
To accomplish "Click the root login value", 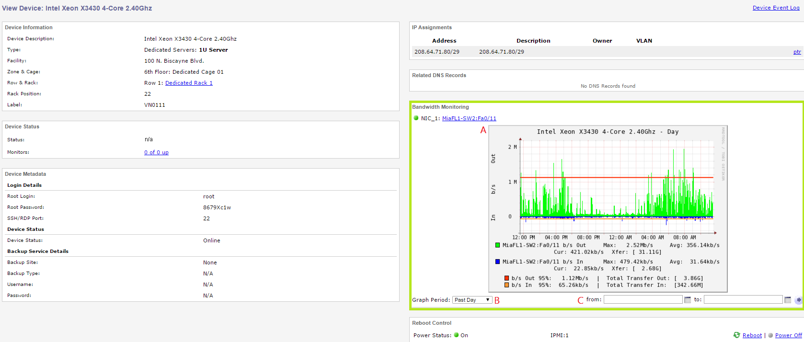I will 208,196.
